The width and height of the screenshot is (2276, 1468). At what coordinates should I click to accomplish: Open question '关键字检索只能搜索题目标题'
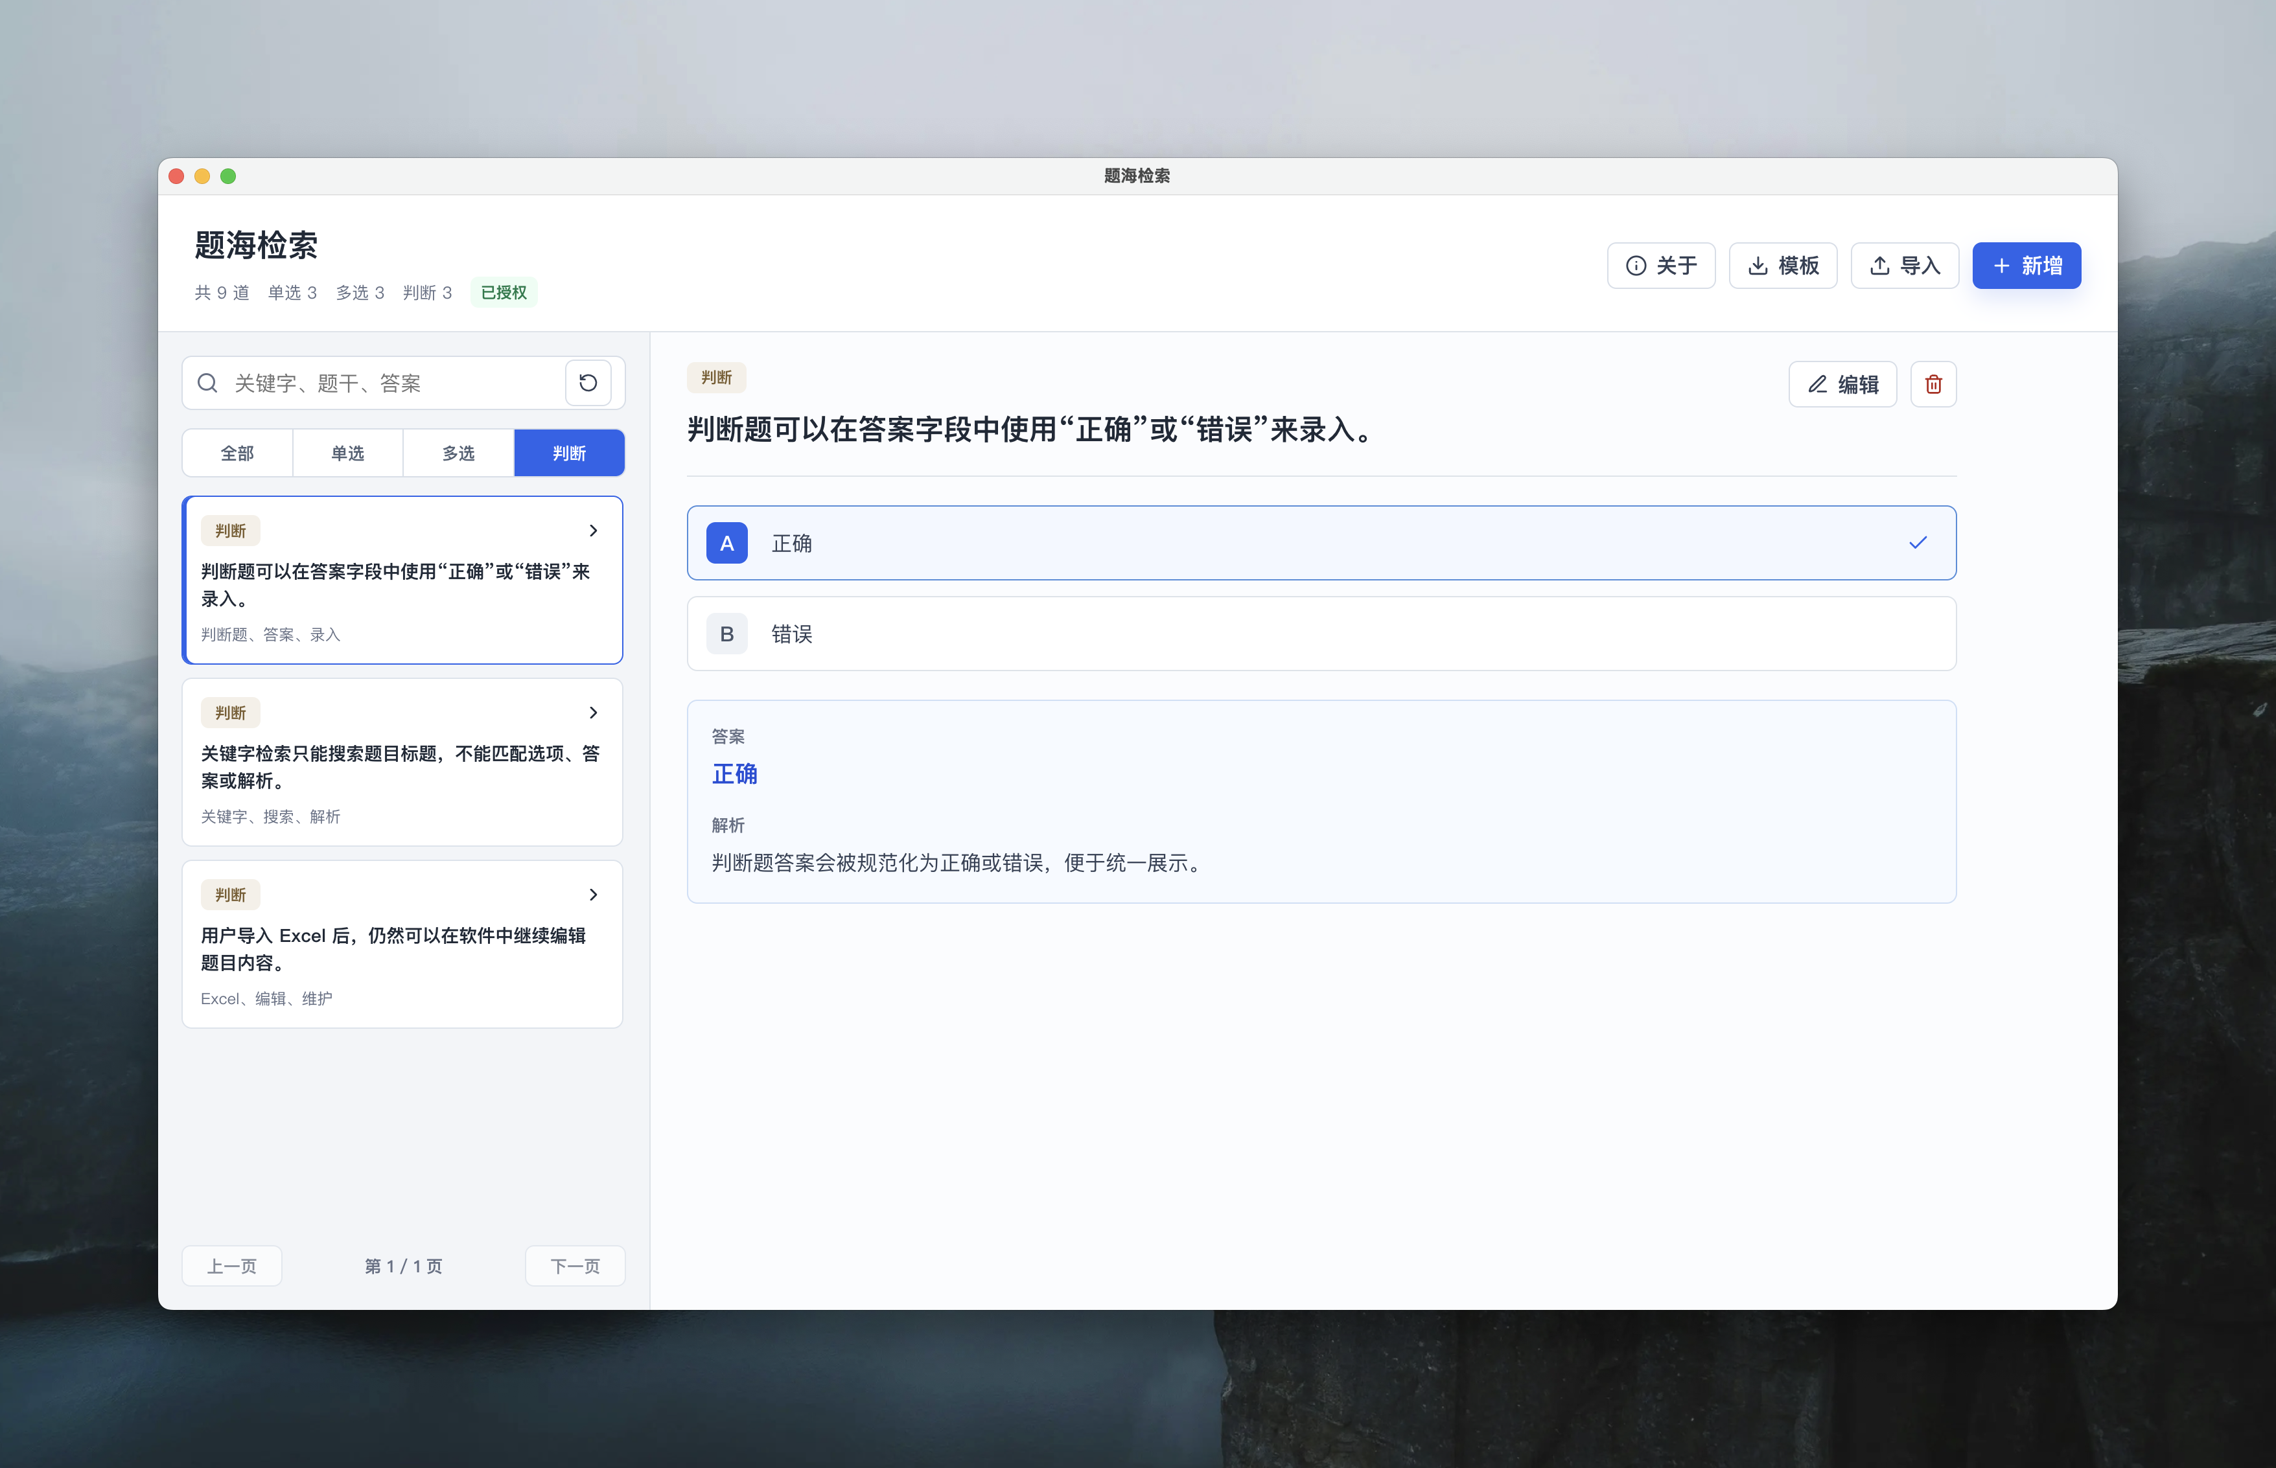click(402, 762)
